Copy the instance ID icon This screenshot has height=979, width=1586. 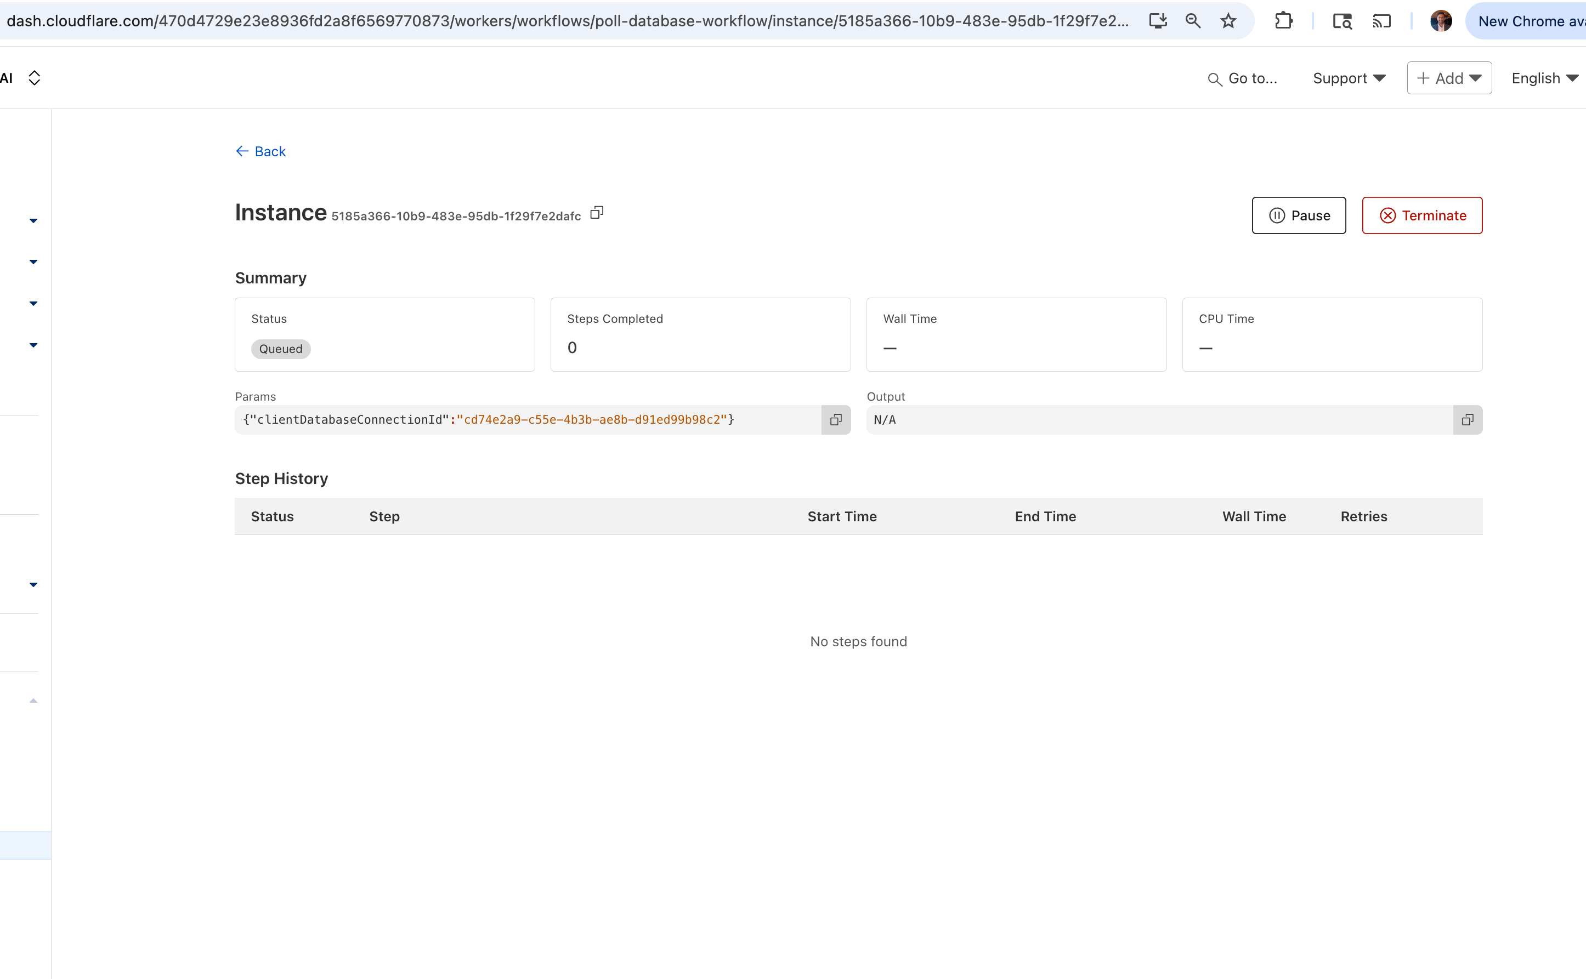[x=597, y=213]
